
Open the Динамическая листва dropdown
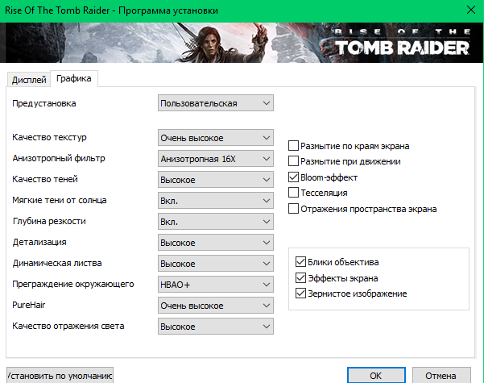[216, 264]
